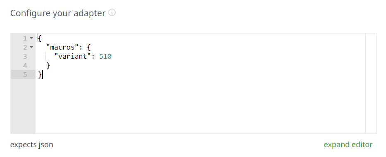
Task: Collapse the fold arrow on line 1
Action: click(x=31, y=38)
